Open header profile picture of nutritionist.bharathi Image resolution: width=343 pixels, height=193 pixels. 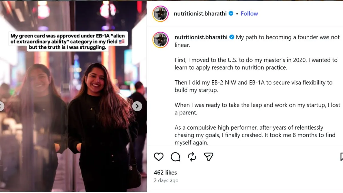pos(160,14)
